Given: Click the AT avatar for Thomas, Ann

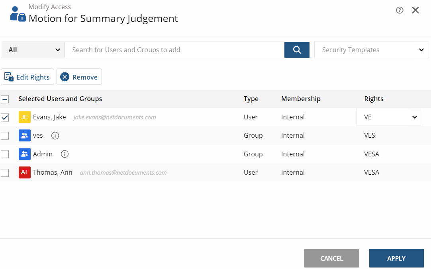Looking at the screenshot, I should (24, 172).
